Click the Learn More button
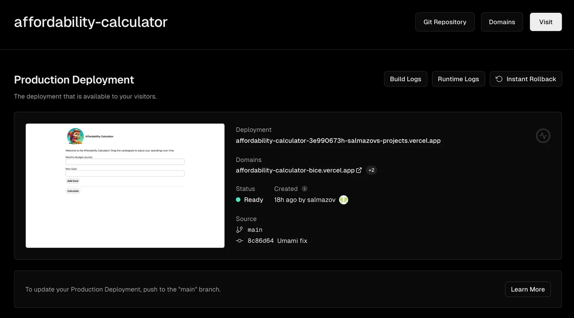Image resolution: width=574 pixels, height=318 pixels. 528,289
